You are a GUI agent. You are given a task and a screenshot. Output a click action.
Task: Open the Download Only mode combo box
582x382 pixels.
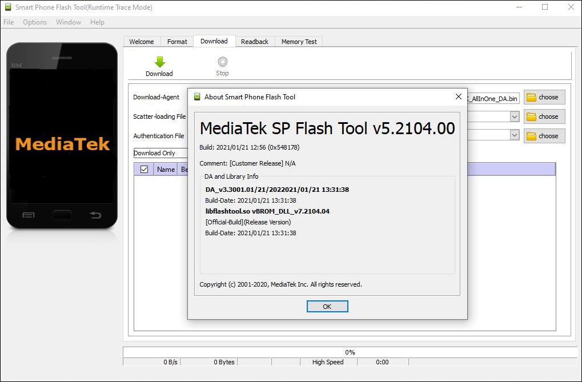[160, 153]
